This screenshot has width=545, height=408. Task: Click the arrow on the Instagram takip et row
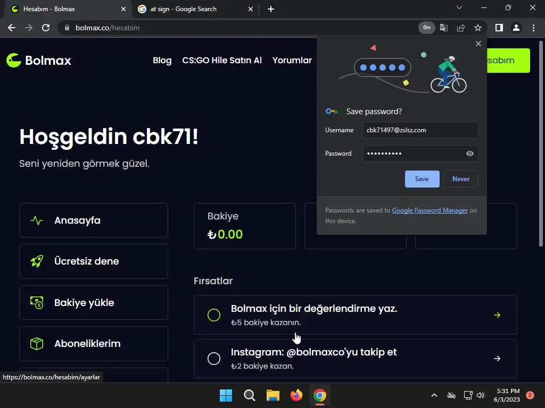coord(497,359)
